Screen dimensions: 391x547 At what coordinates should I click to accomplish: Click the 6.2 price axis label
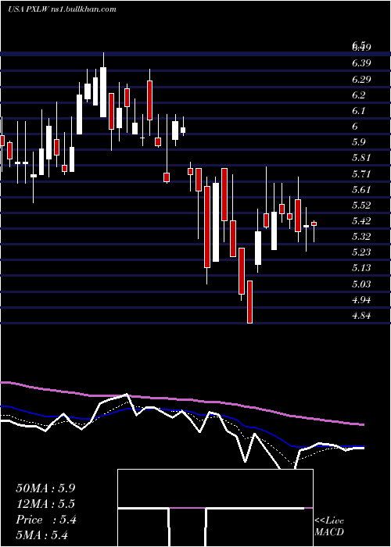click(x=359, y=95)
